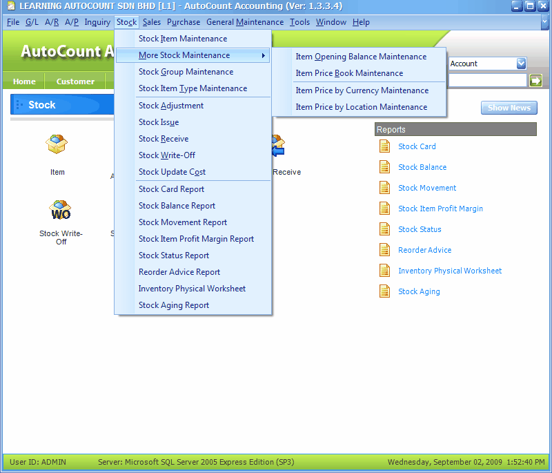
Task: Open the Stock Aging report link
Action: pos(419,292)
